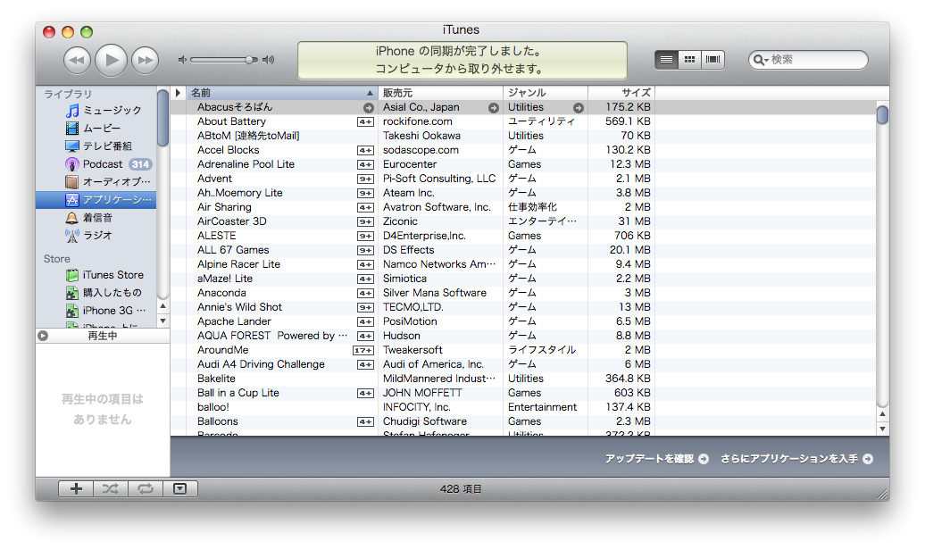Click the sidebar scrollbar thumb
Viewport: 925px width, 550px height.
pyautogui.click(x=162, y=118)
